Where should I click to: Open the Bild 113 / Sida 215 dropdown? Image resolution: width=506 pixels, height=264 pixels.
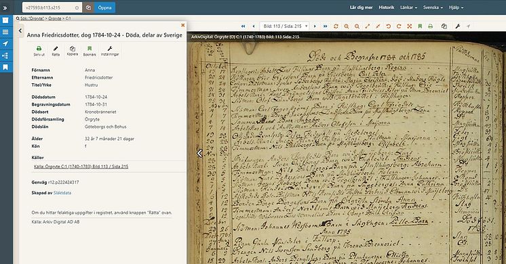[x=284, y=26]
